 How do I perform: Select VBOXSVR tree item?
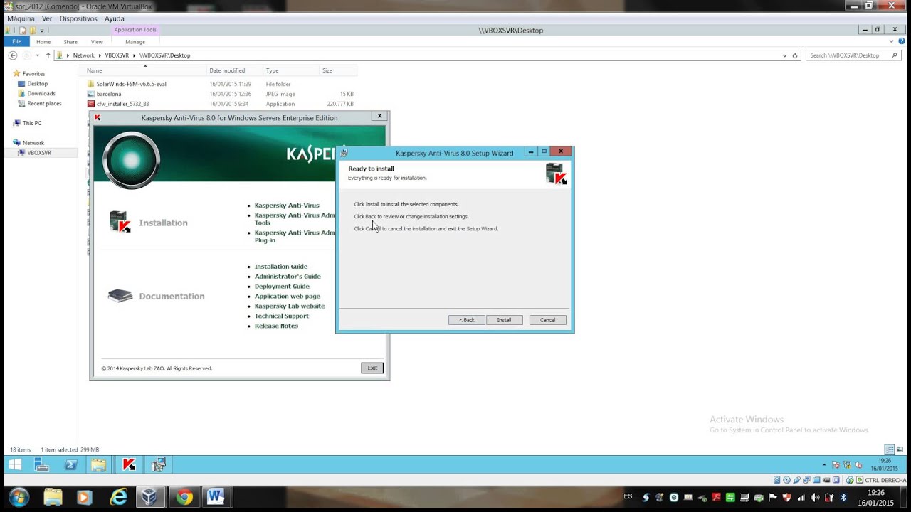pyautogui.click(x=38, y=153)
